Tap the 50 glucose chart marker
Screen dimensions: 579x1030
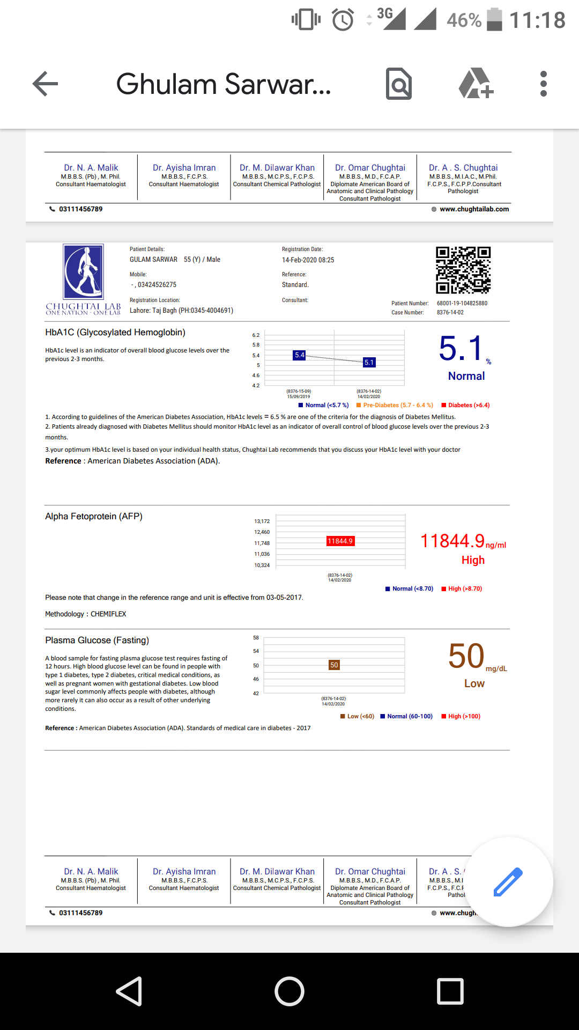pos(334,665)
